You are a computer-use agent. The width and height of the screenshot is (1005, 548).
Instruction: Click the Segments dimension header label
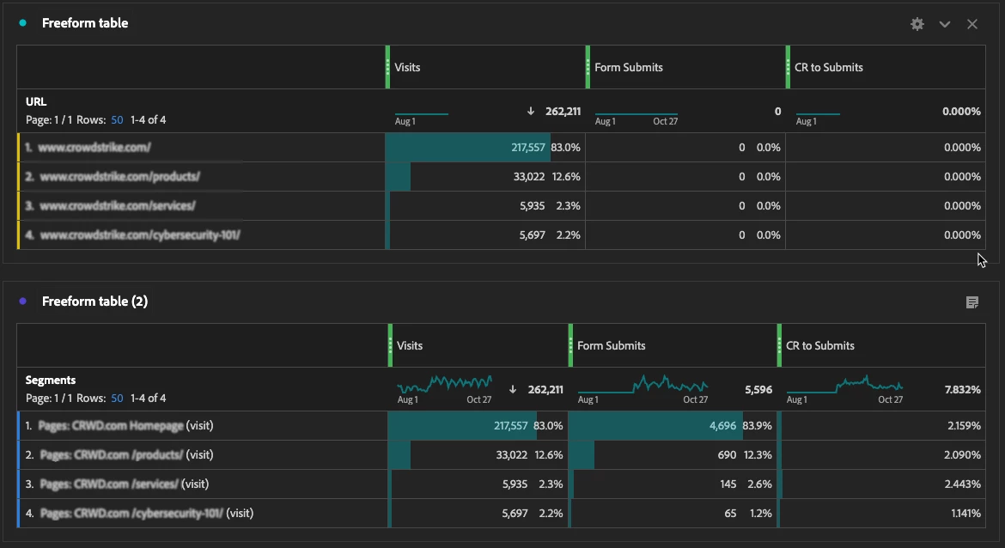pyautogui.click(x=51, y=380)
